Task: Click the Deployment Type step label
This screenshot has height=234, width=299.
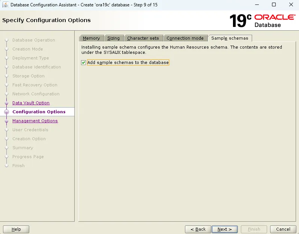Action: 31,58
